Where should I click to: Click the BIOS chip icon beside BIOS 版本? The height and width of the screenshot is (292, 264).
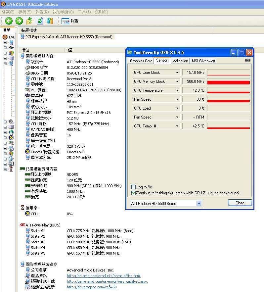(x=27, y=68)
